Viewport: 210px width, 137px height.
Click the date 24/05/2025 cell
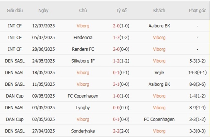(43, 61)
